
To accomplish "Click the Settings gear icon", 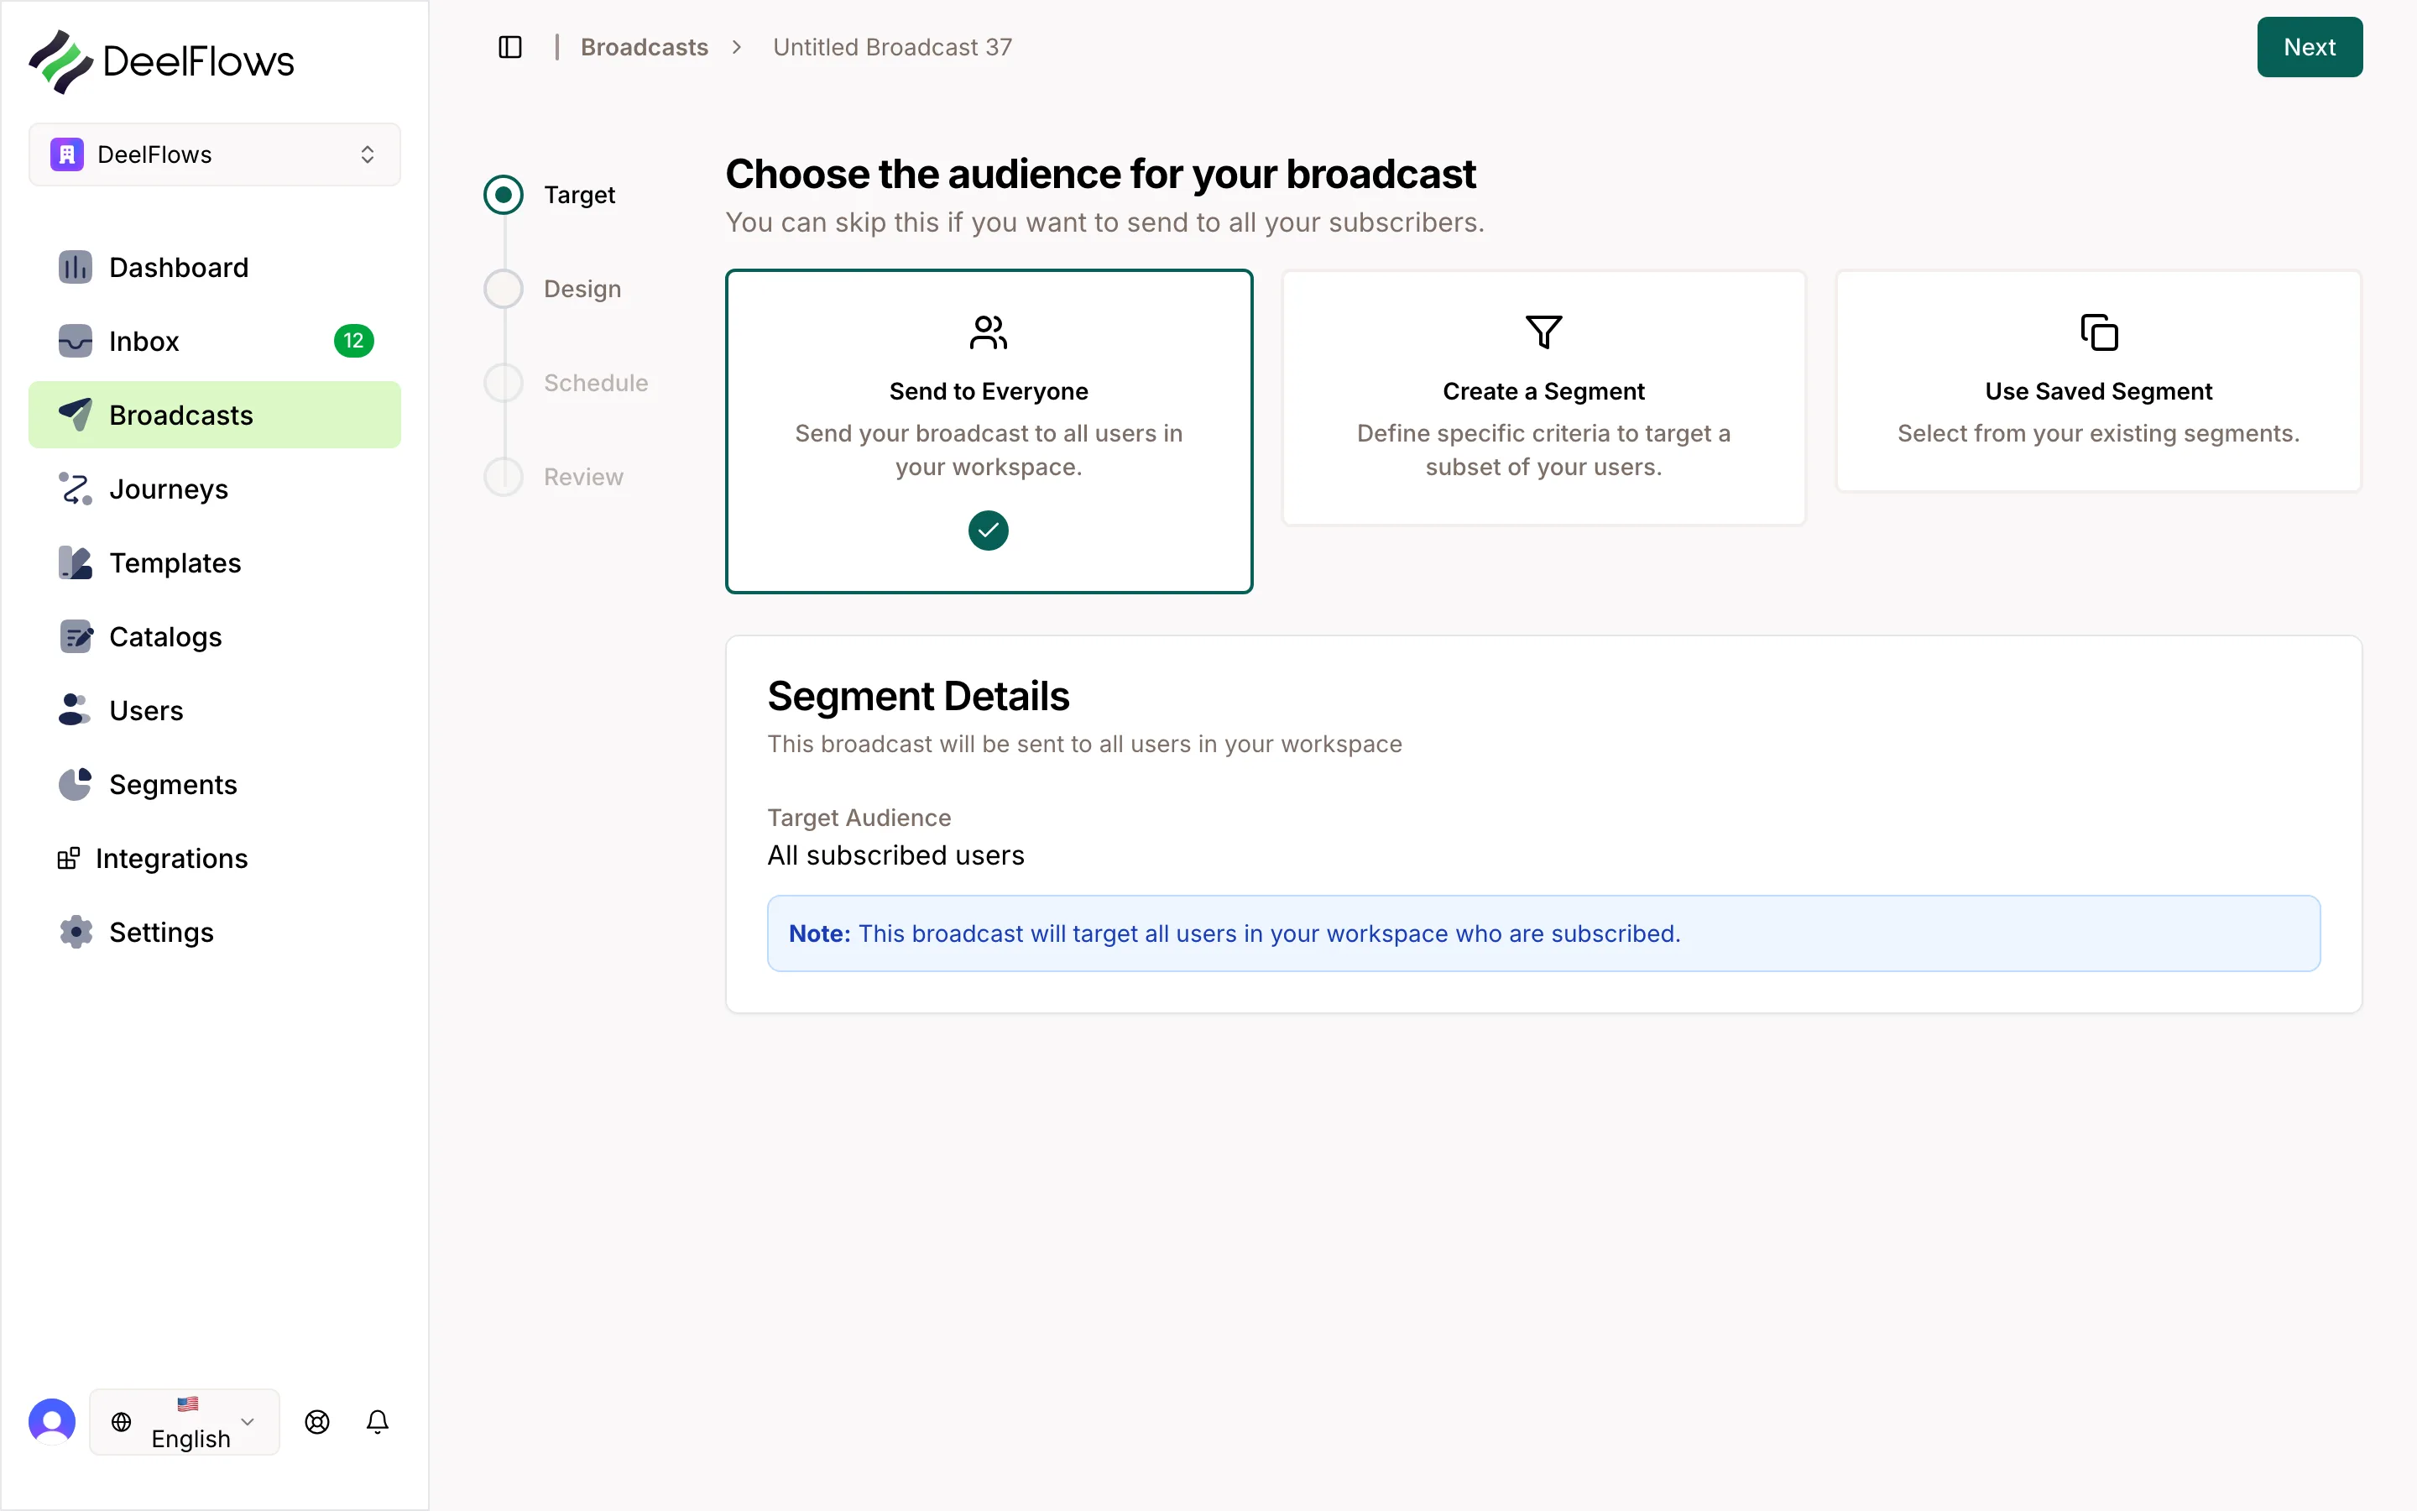I will tap(75, 933).
